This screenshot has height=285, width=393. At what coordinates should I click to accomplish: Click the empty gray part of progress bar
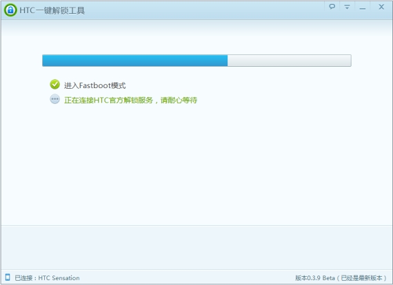click(290, 61)
